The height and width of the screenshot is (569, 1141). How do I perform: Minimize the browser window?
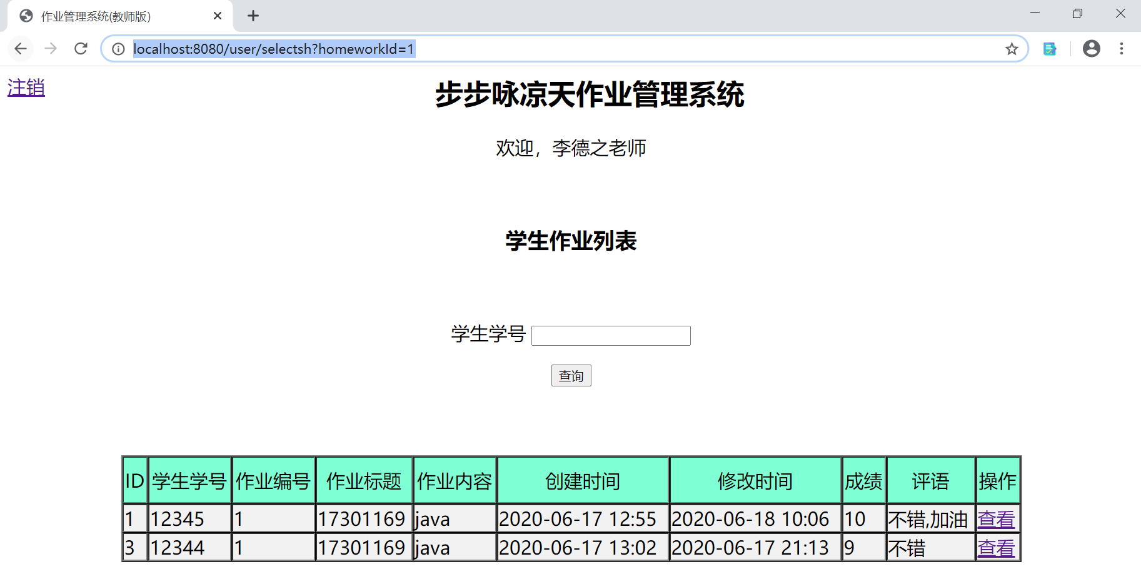pyautogui.click(x=1035, y=14)
